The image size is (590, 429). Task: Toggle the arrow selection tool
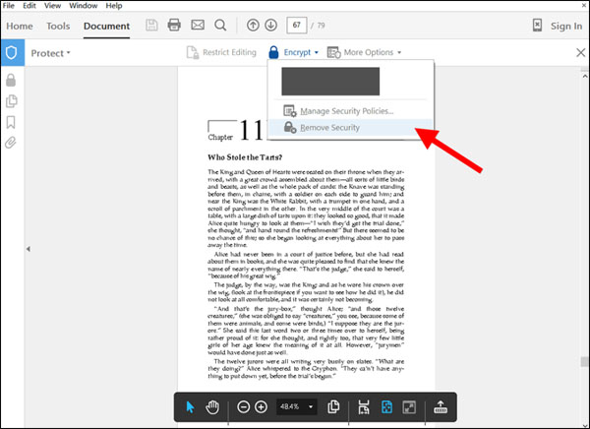[191, 407]
